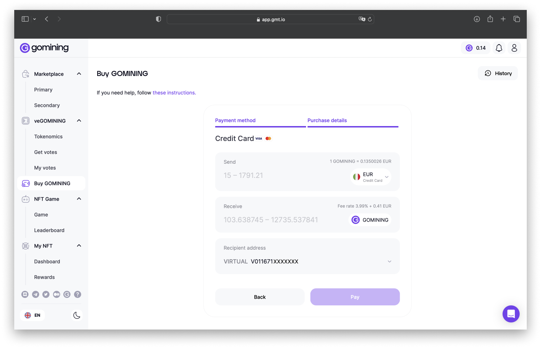541x348 pixels.
Task: Click the GOMINING token selector
Action: [x=370, y=220]
